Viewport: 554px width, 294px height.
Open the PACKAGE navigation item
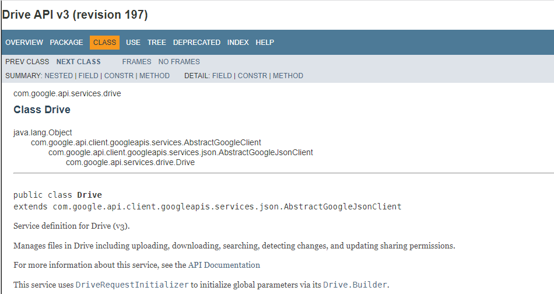coord(66,43)
